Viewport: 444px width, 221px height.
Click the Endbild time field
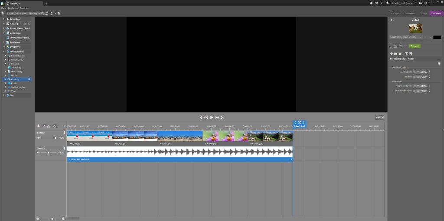420,77
